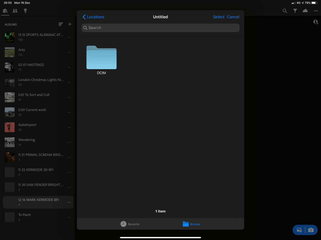The image size is (321, 240).
Task: Check cloud sync status icon
Action: point(305,11)
